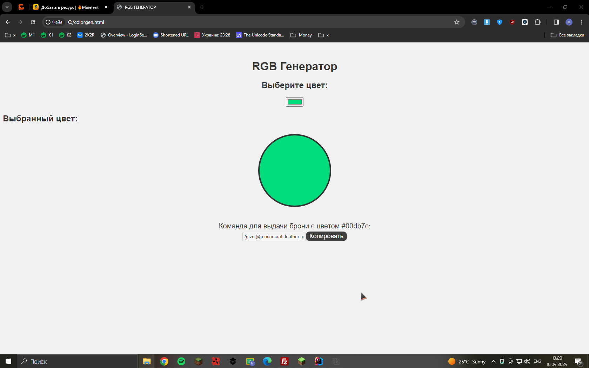Reload the page with the refresh icon
The width and height of the screenshot is (589, 368).
point(33,22)
